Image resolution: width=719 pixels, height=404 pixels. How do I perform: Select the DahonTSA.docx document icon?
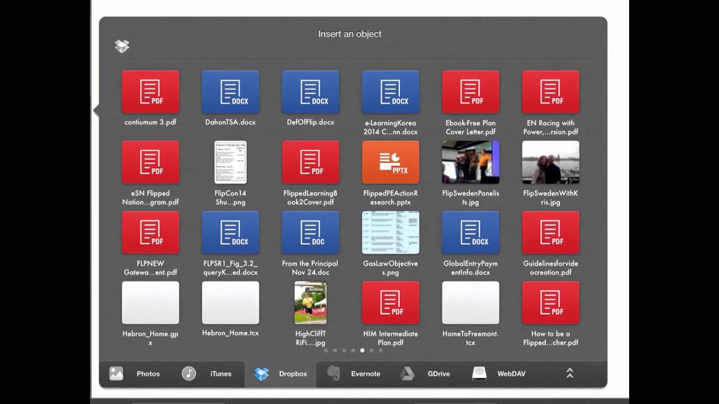click(x=230, y=92)
